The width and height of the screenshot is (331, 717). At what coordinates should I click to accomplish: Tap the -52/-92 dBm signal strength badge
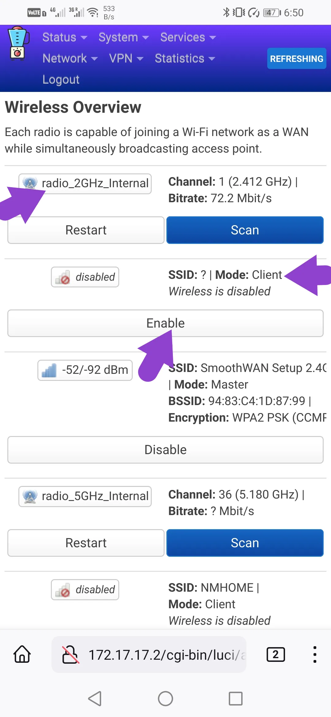pyautogui.click(x=85, y=370)
